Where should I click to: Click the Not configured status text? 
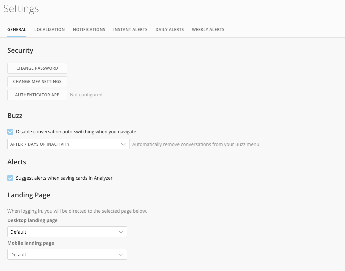pos(86,95)
